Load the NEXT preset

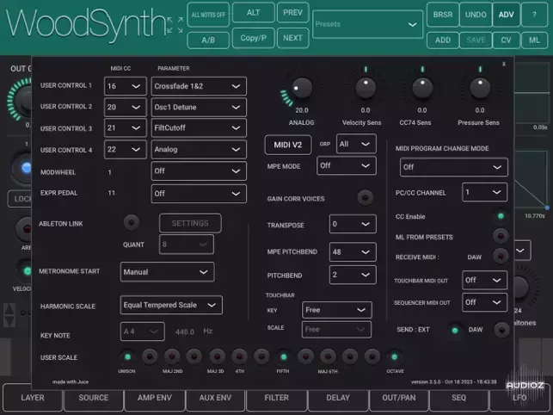[x=292, y=38]
